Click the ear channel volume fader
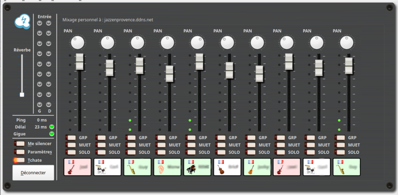 (x=170, y=74)
